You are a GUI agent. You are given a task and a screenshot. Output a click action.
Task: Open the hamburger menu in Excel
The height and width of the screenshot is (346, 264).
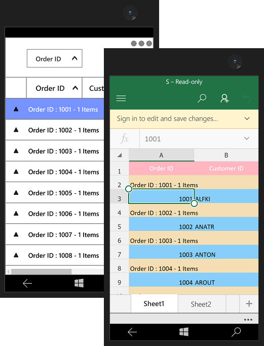click(121, 98)
